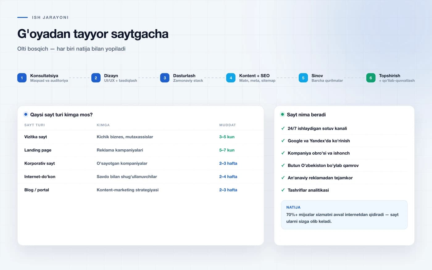
Task: Click 'Kichik biznes, mutaxassislar' cell
Action: pyautogui.click(x=125, y=137)
